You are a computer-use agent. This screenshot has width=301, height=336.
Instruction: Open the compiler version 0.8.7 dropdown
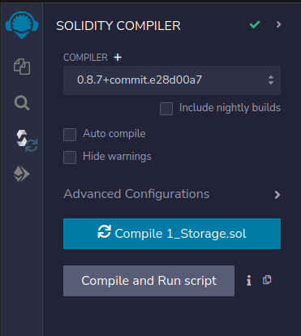(172, 80)
